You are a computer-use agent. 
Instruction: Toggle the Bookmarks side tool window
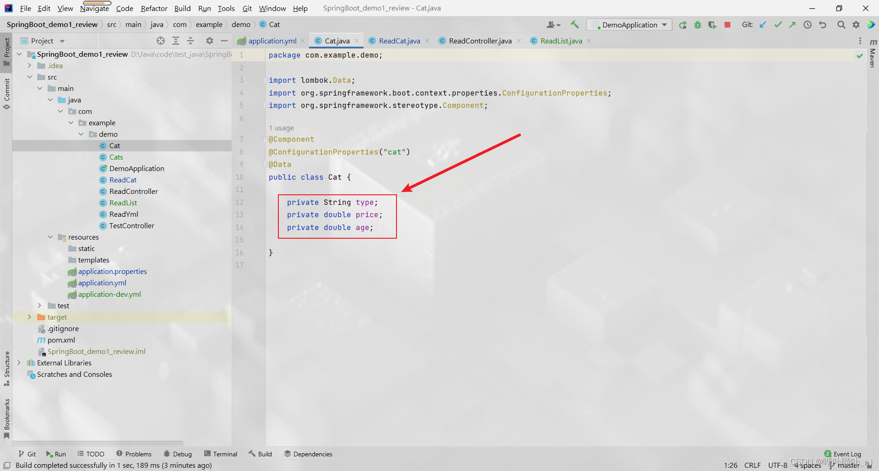[x=6, y=418]
